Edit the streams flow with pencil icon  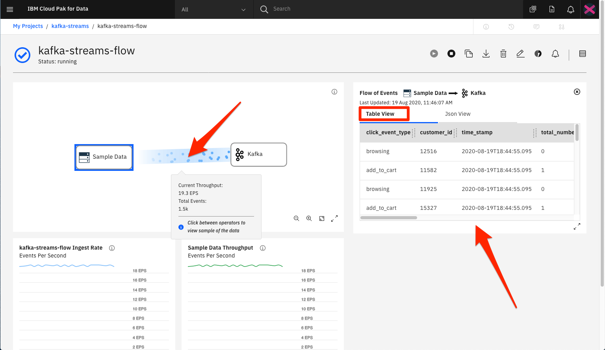520,54
